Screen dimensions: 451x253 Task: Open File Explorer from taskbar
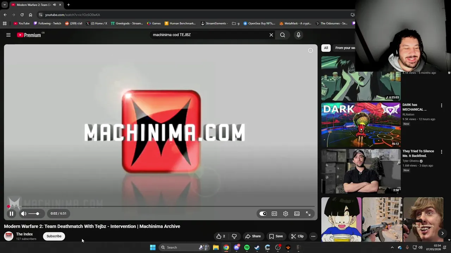click(x=216, y=247)
